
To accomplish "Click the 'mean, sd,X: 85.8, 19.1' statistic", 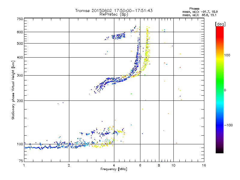I will pos(199,15).
